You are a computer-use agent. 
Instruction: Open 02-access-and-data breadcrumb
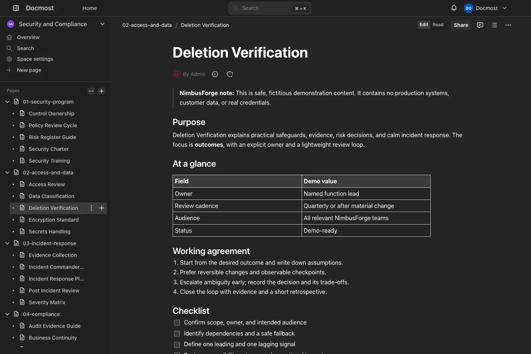click(x=147, y=25)
